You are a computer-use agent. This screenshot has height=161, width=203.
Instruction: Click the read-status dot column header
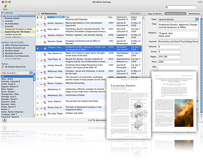41,17
